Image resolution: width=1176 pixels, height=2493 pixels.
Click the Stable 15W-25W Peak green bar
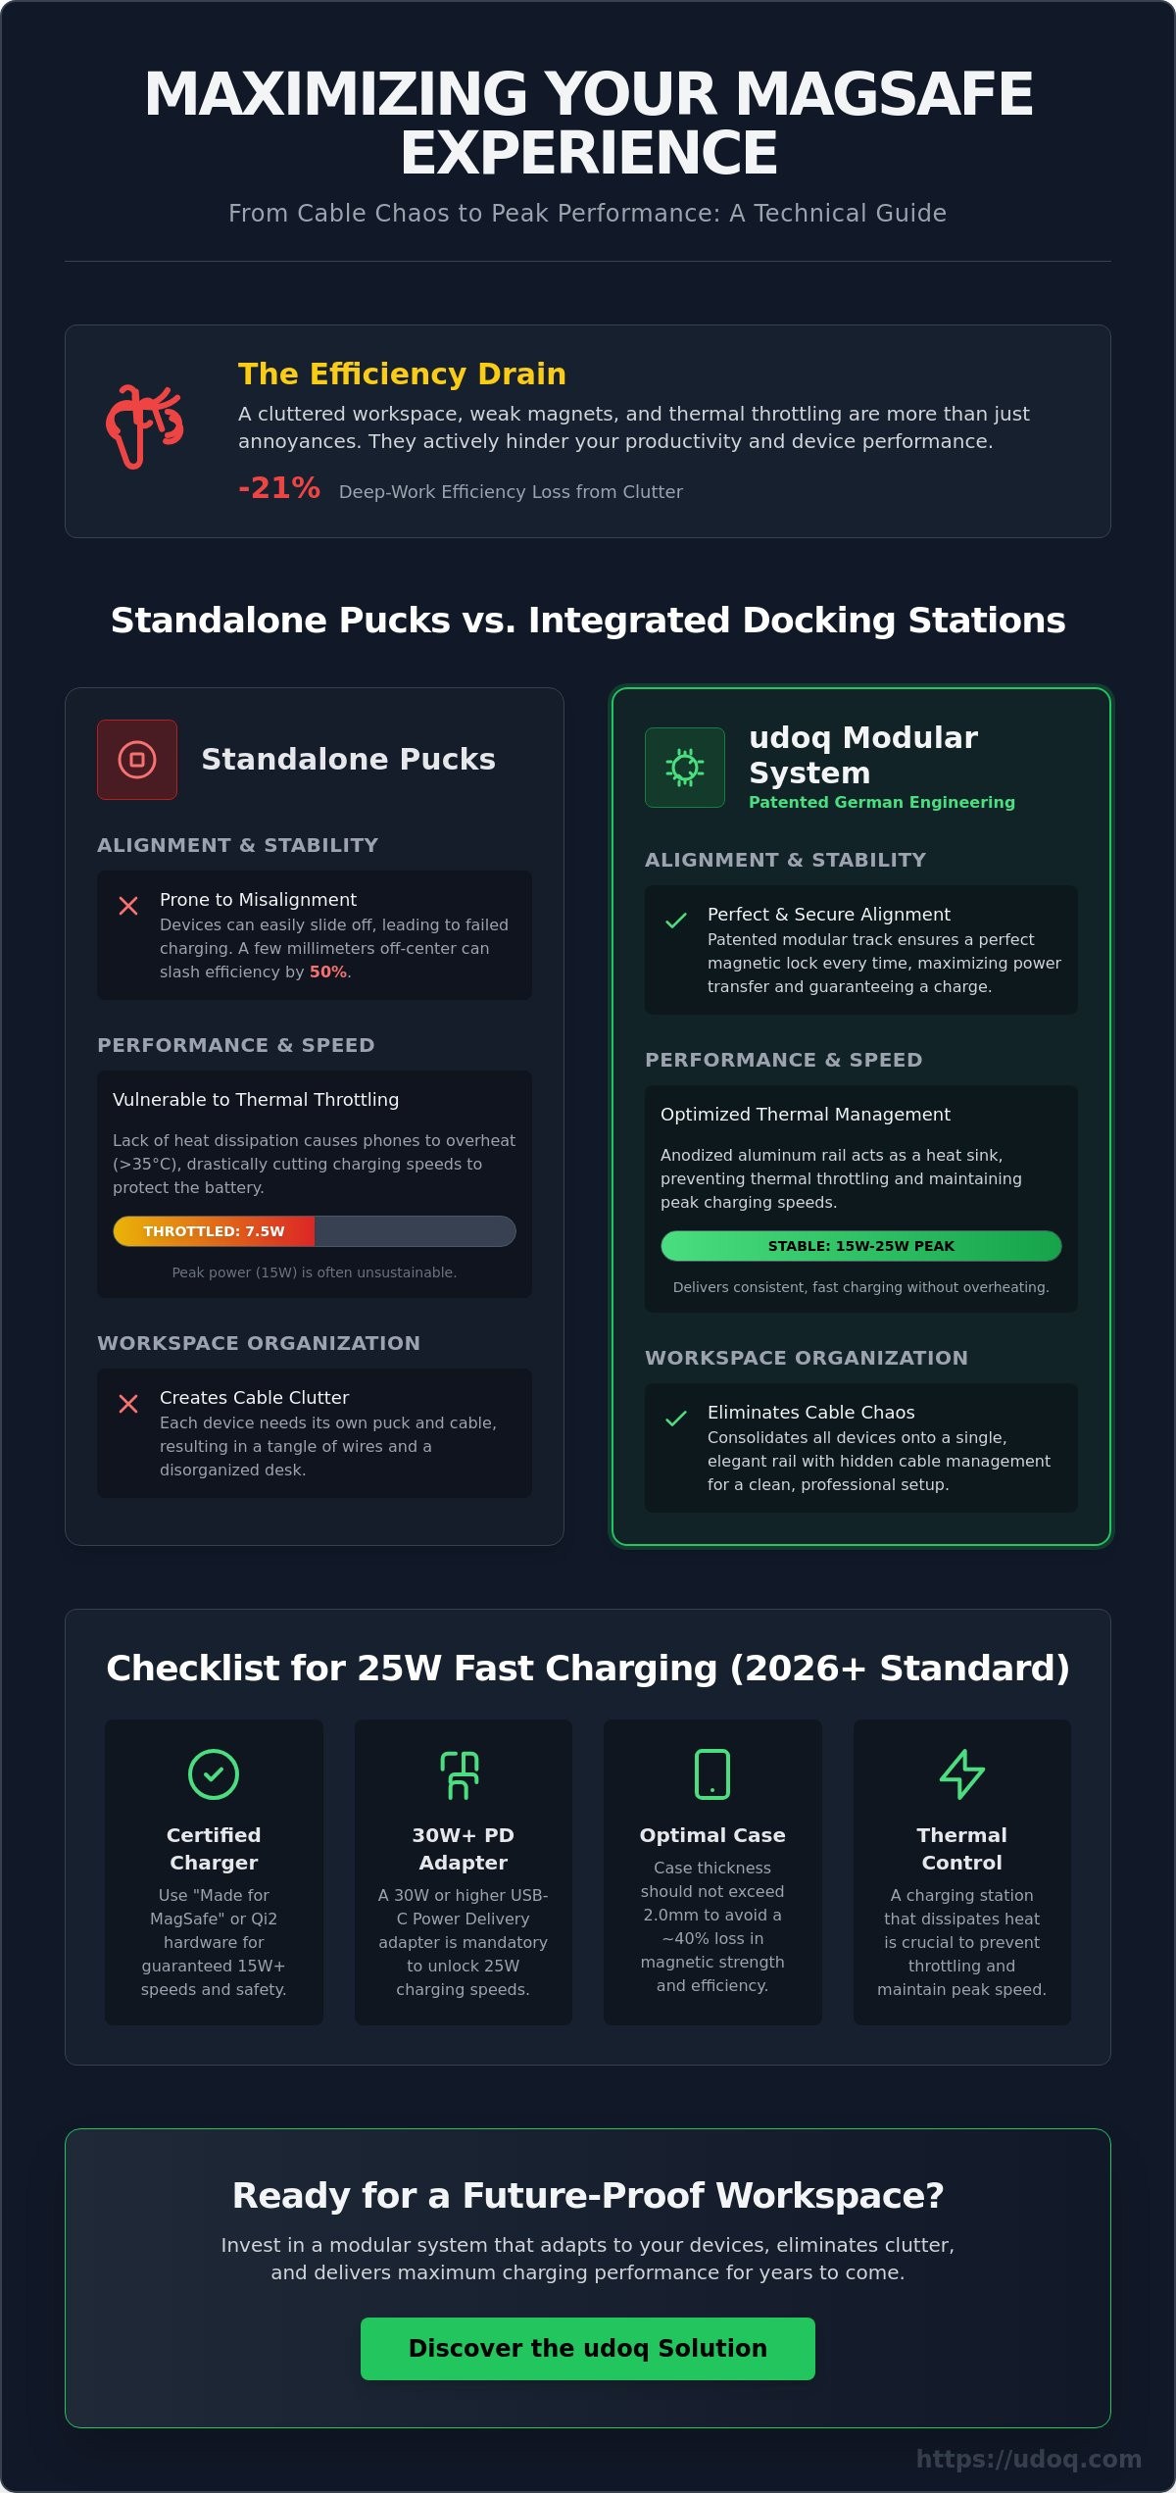pos(861,1246)
